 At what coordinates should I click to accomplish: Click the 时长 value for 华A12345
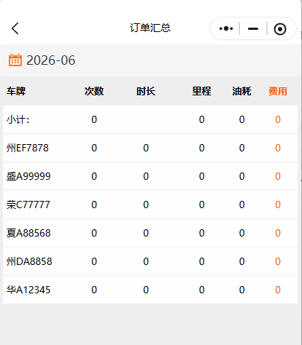tap(146, 290)
